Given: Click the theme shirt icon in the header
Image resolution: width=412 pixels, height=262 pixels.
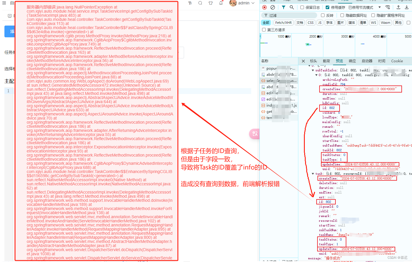Looking at the screenshot, I should [211, 3].
